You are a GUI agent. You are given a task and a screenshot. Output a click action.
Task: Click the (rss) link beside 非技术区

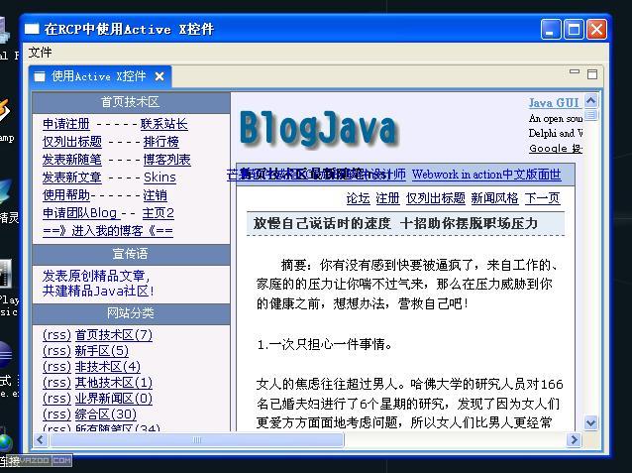point(56,366)
